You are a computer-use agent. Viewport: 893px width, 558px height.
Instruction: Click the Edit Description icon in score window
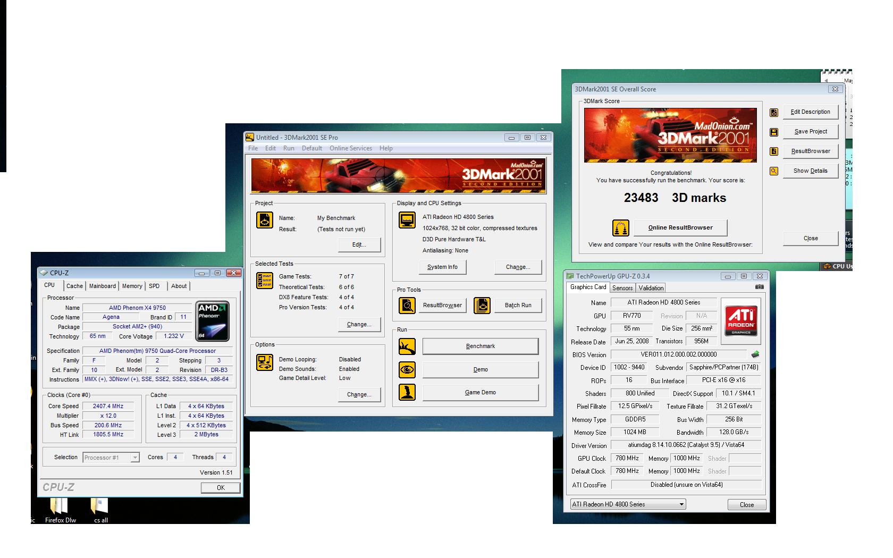[x=774, y=112]
